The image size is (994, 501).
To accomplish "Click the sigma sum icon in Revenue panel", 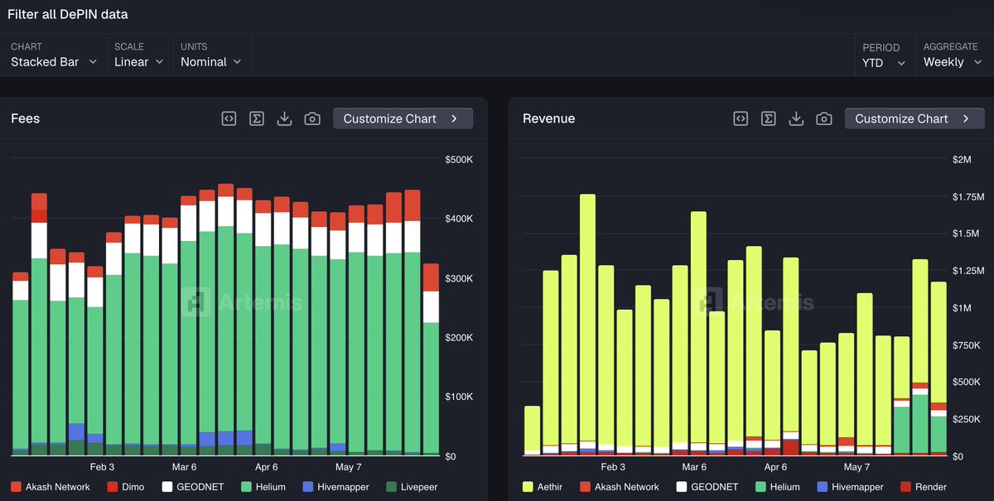I will pyautogui.click(x=769, y=118).
